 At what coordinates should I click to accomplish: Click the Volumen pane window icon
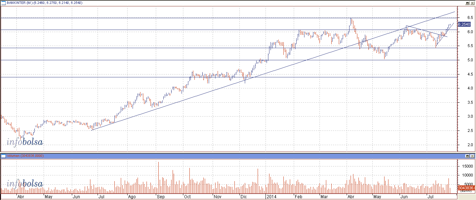tap(3, 156)
